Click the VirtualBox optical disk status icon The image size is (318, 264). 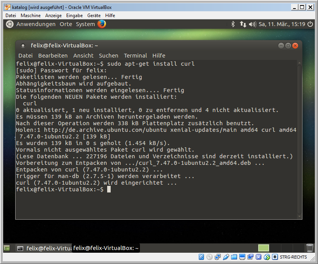[209, 257]
